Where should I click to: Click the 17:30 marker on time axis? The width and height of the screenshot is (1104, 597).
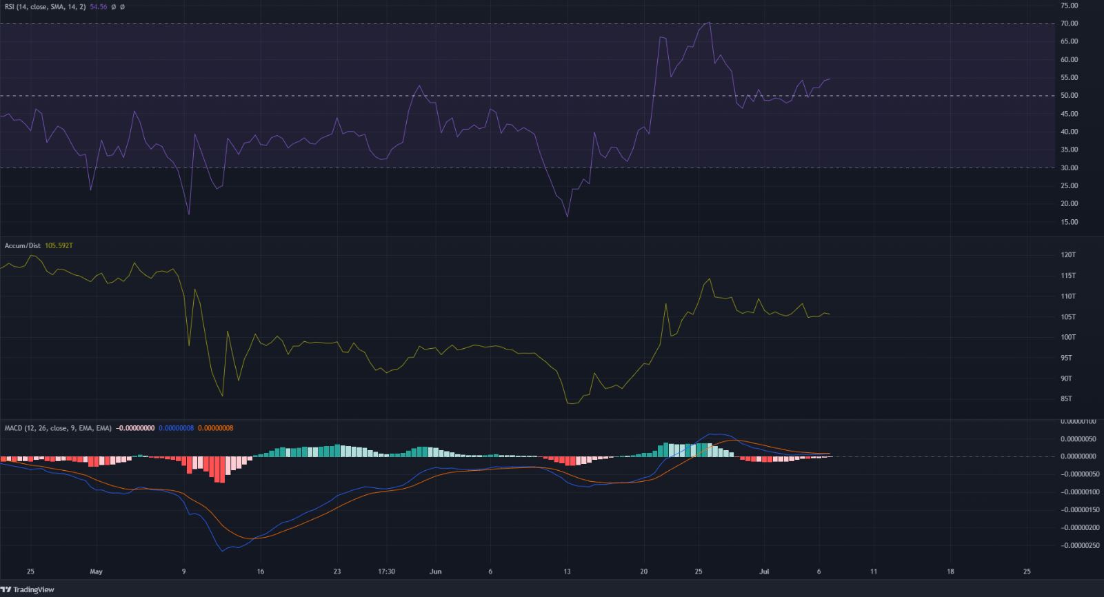point(387,571)
